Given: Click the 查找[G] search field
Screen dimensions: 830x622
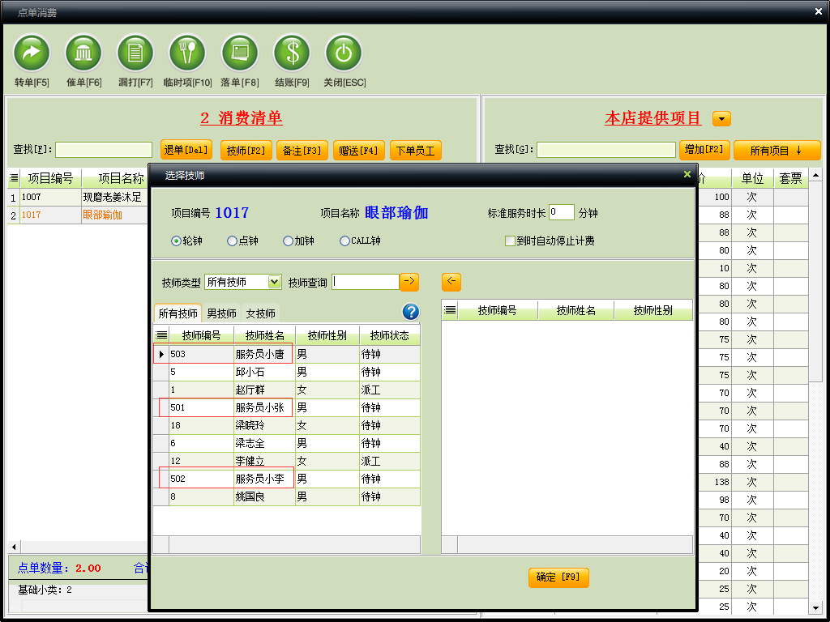Looking at the screenshot, I should [x=606, y=150].
